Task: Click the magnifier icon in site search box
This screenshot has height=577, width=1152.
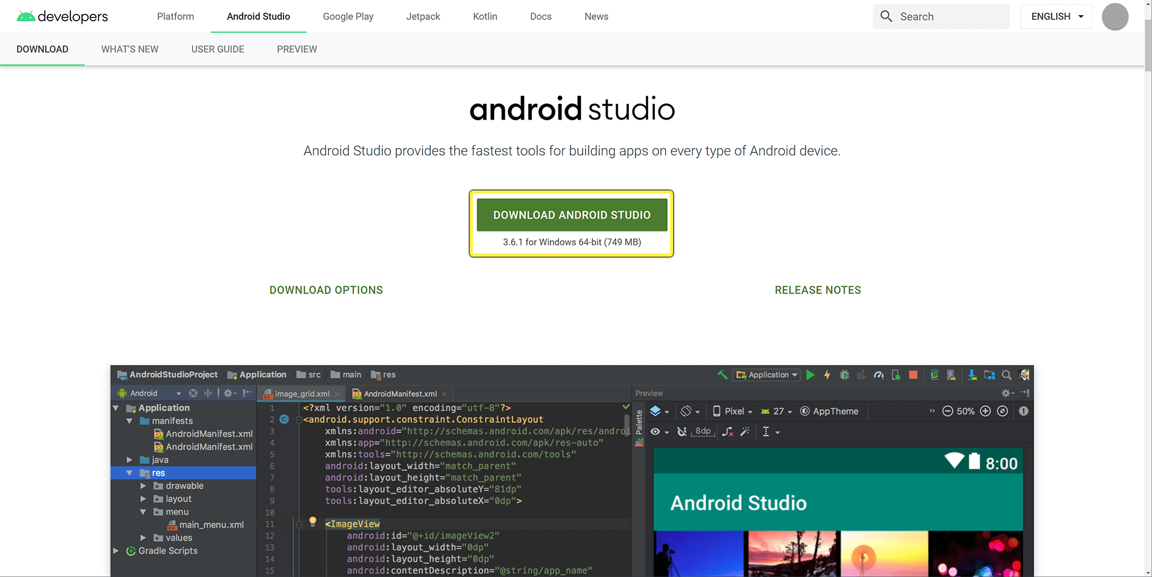Action: (x=886, y=16)
